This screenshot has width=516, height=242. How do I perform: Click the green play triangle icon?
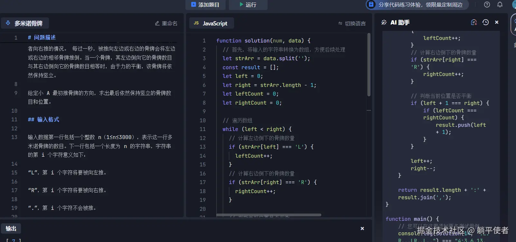pos(241,5)
